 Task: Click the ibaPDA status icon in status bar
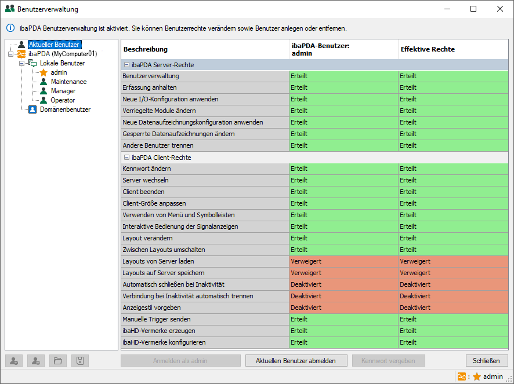pyautogui.click(x=462, y=376)
